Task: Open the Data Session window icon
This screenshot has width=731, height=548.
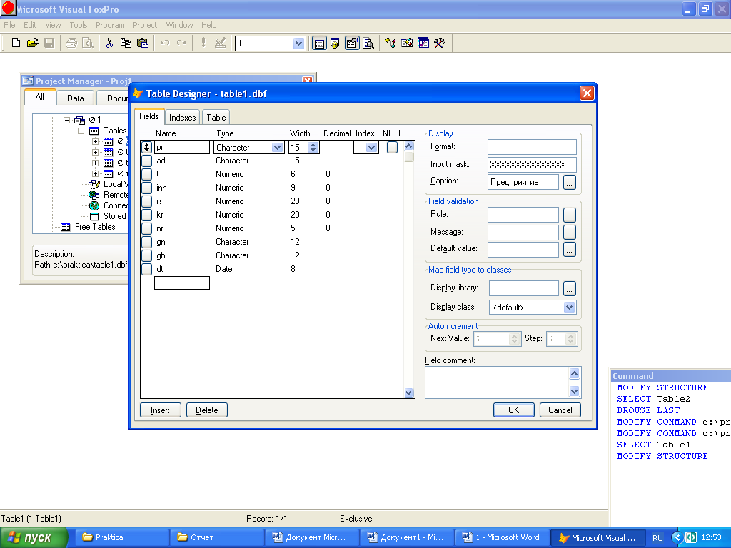Action: coord(335,44)
